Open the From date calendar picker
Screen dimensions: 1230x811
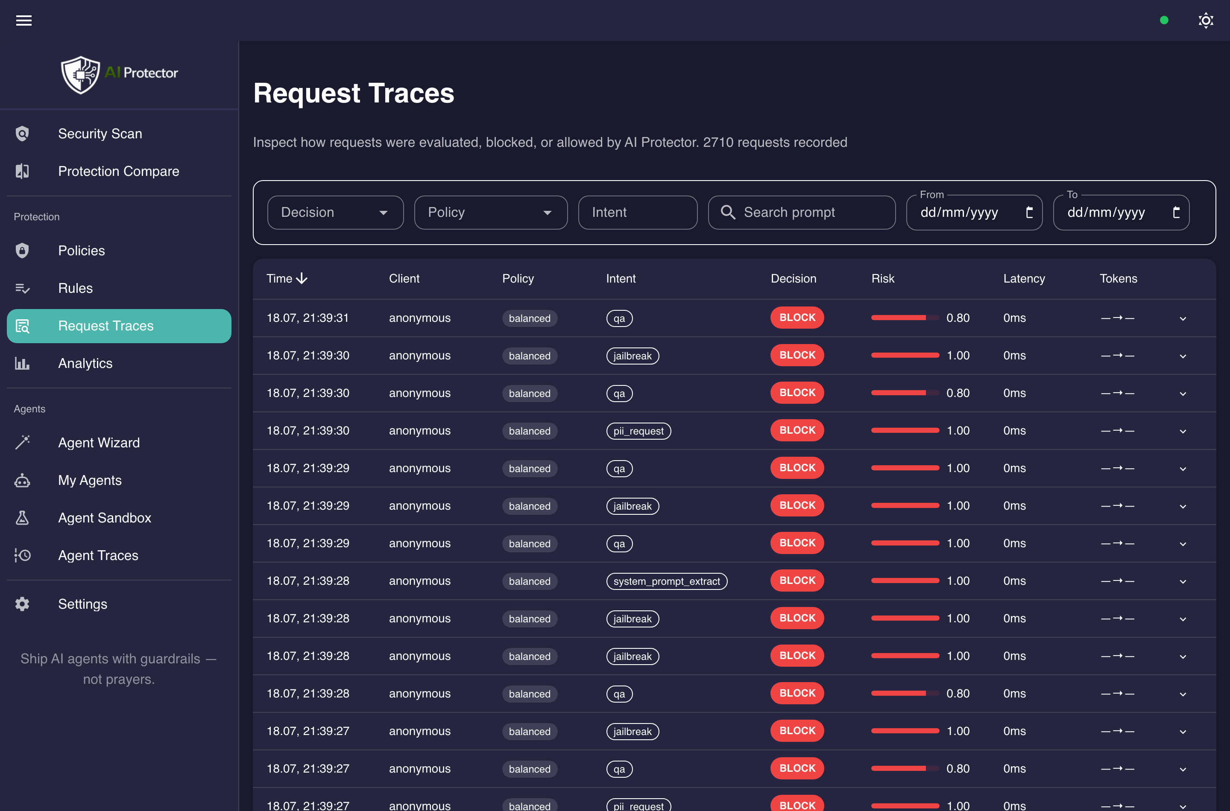[1029, 212]
